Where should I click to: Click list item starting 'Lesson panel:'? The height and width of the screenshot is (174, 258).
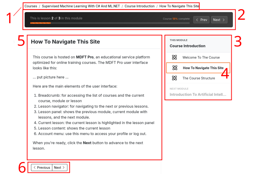click(x=93, y=114)
